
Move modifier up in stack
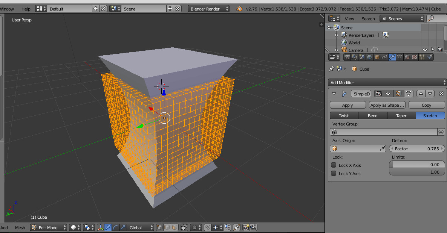[x=421, y=94]
